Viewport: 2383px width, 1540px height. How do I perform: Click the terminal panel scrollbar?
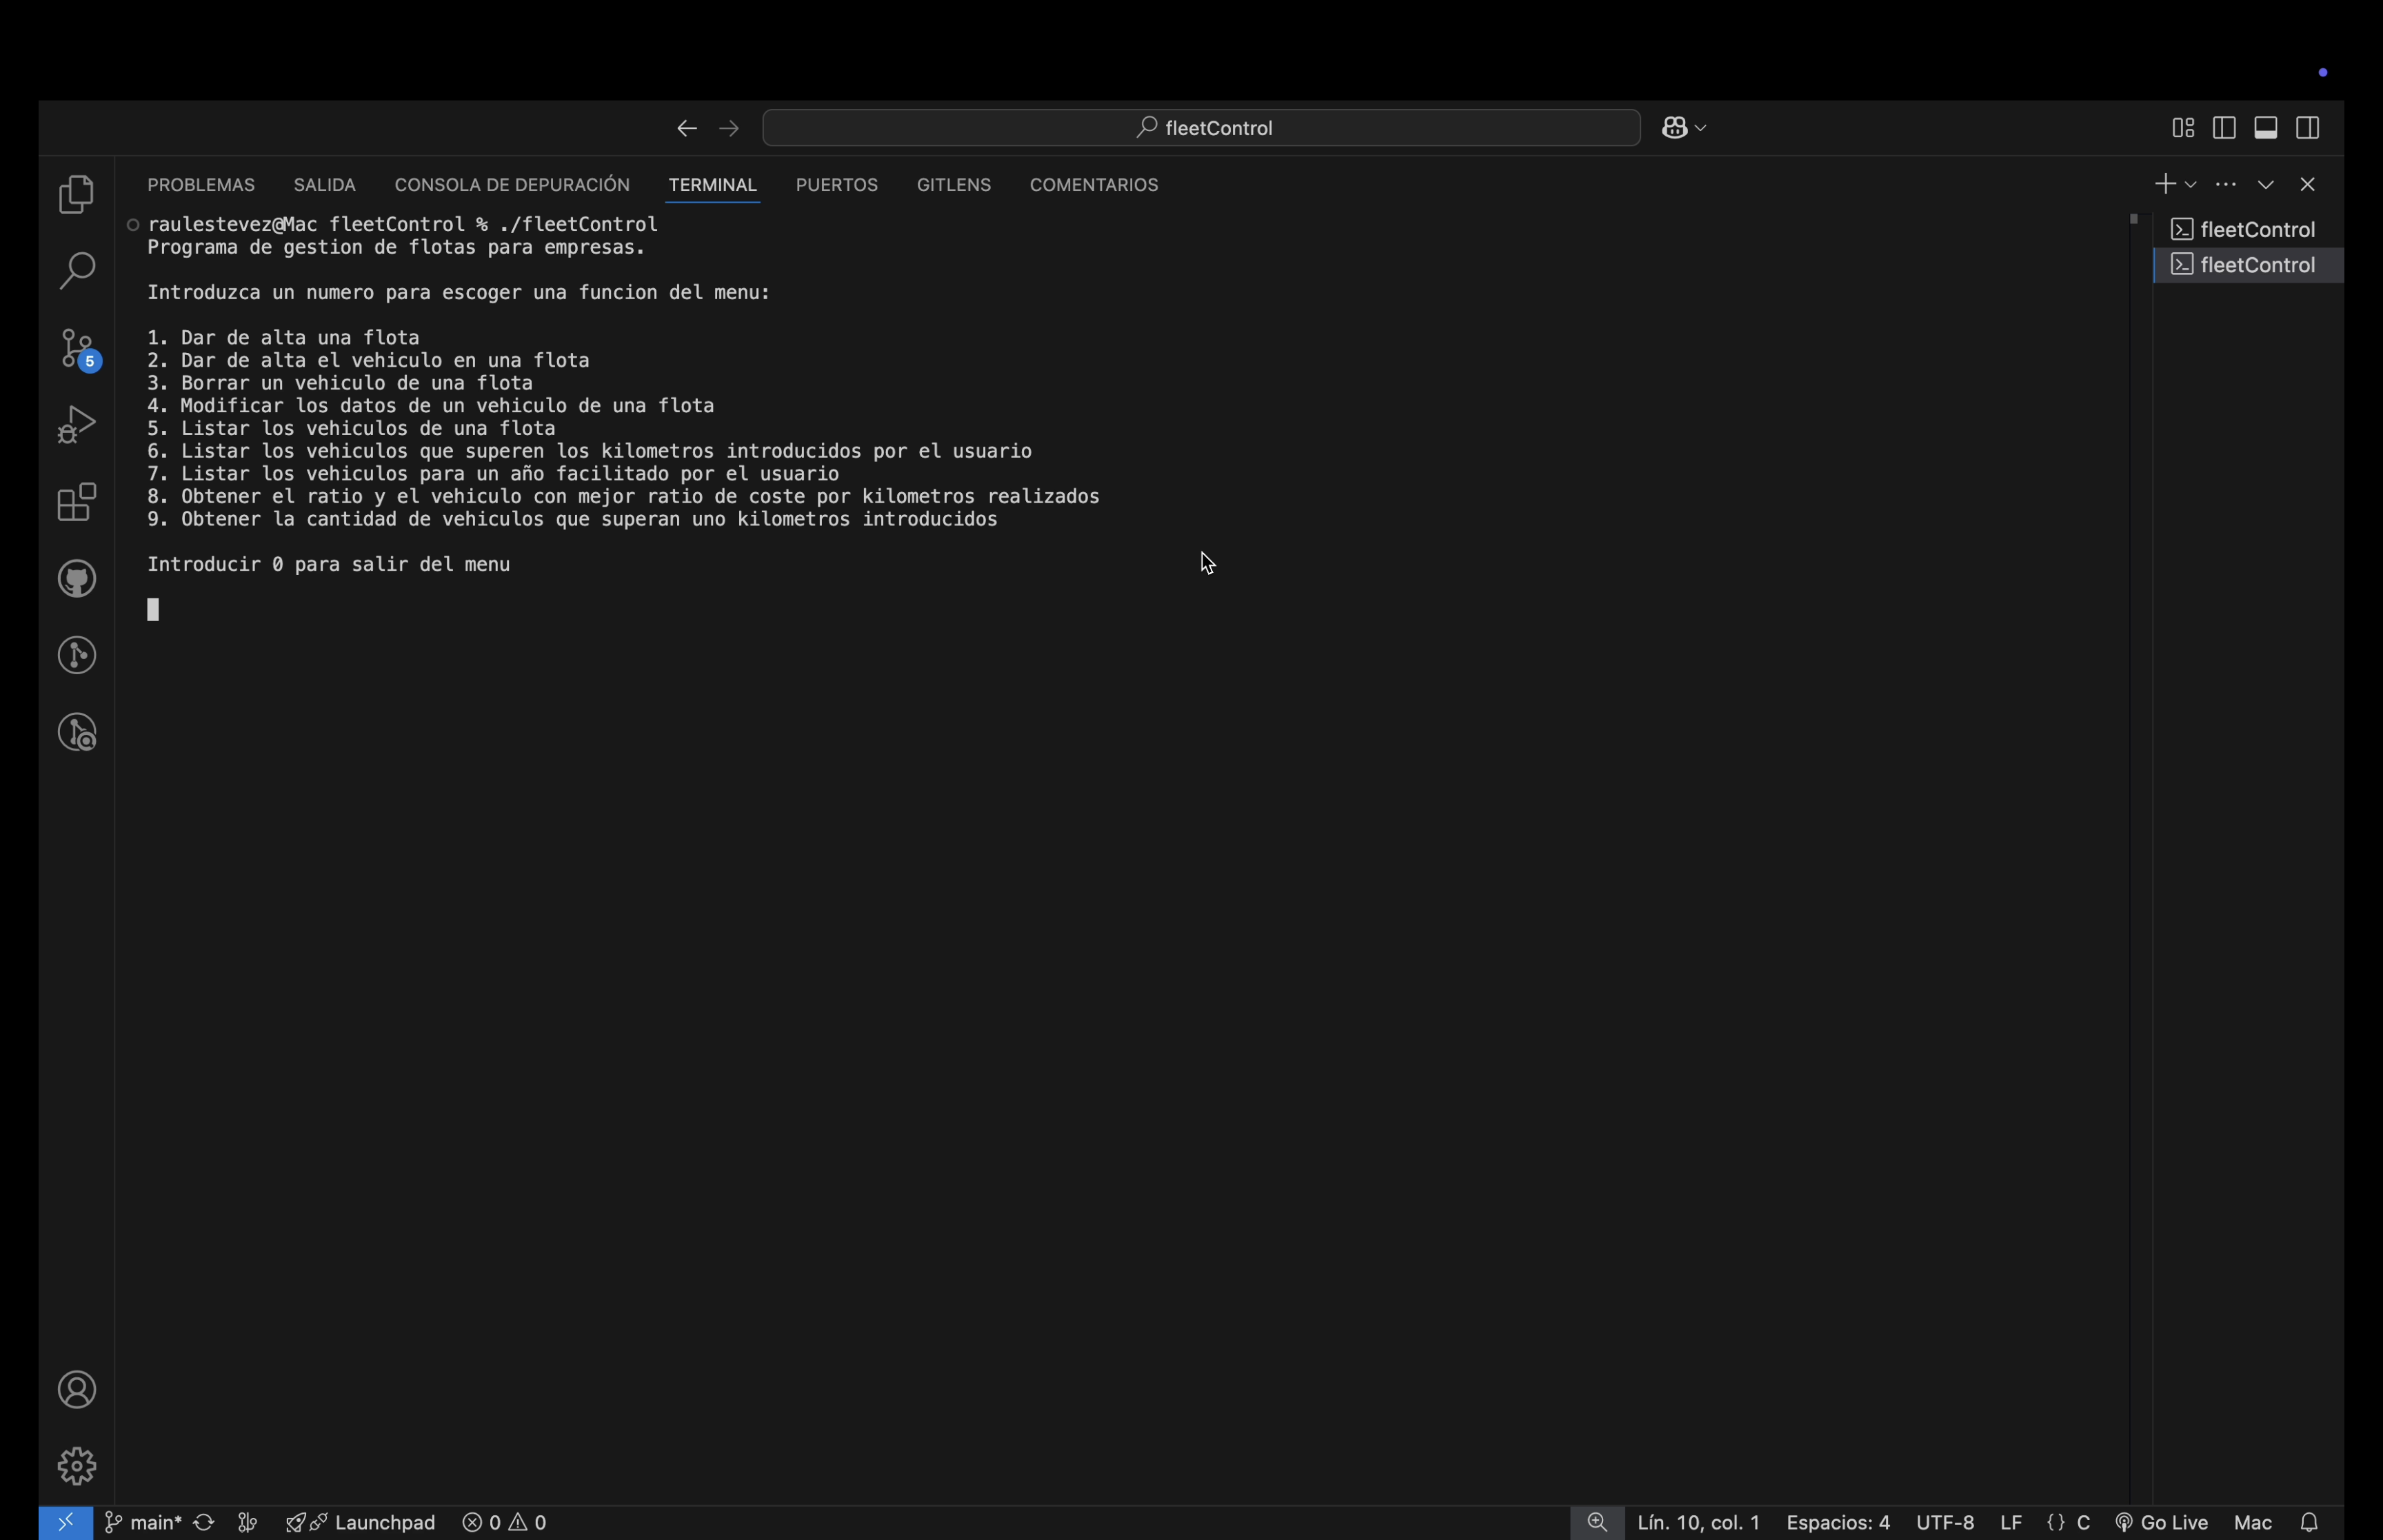2133,219
